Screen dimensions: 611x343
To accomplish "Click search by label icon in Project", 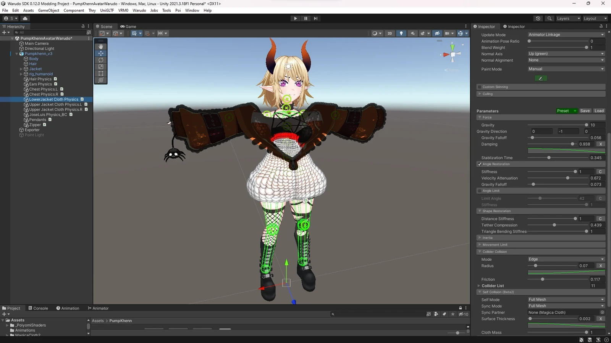I will pos(444,314).
